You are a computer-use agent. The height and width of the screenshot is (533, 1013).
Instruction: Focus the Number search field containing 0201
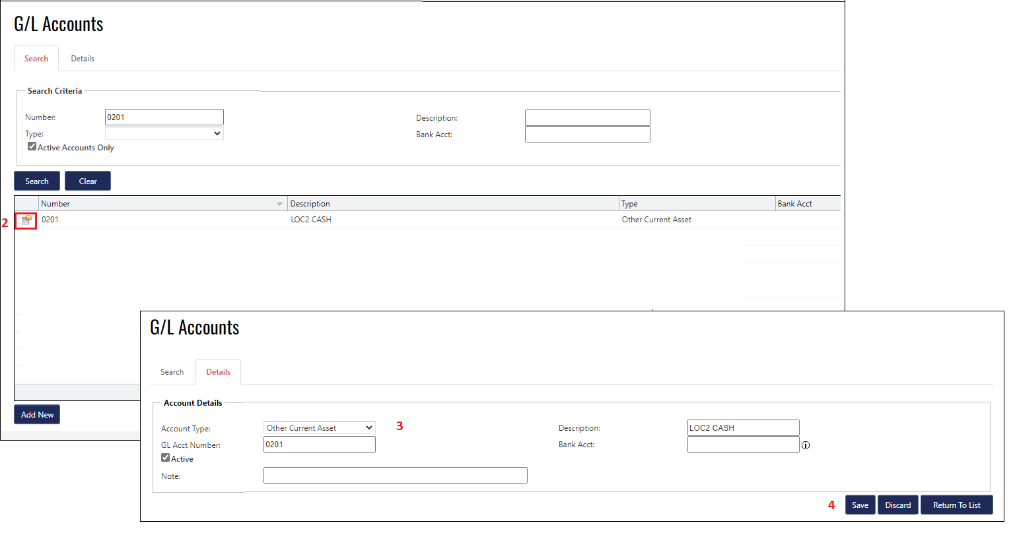pyautogui.click(x=164, y=117)
